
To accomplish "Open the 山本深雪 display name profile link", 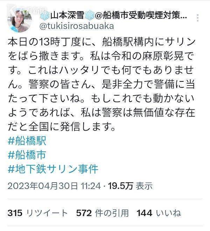I will [x=67, y=15].
